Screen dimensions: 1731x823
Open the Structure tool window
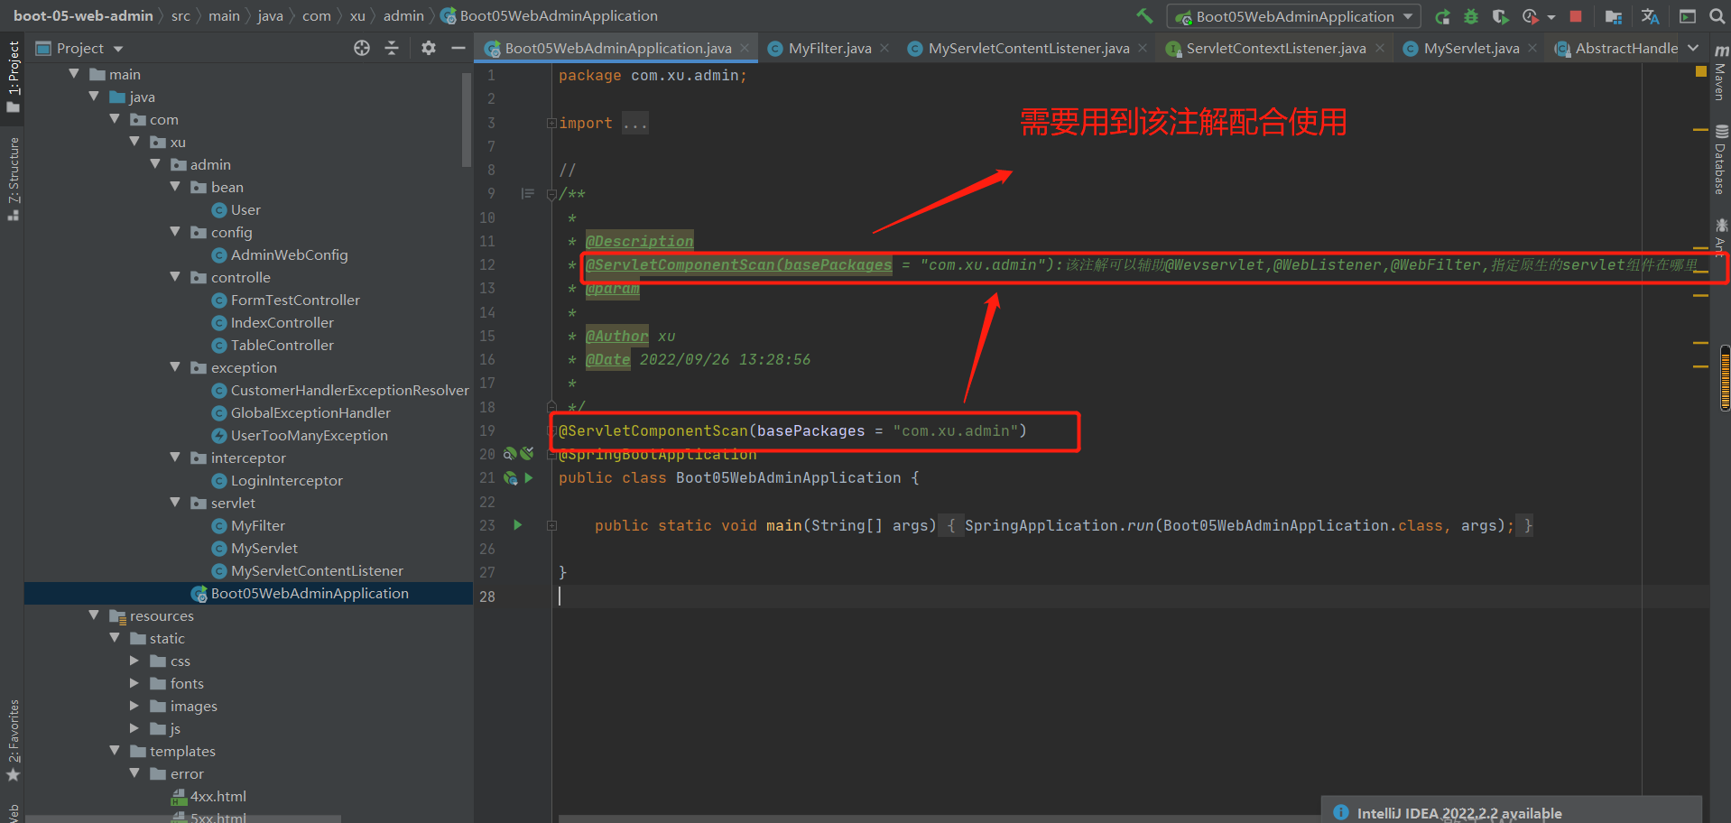(14, 178)
